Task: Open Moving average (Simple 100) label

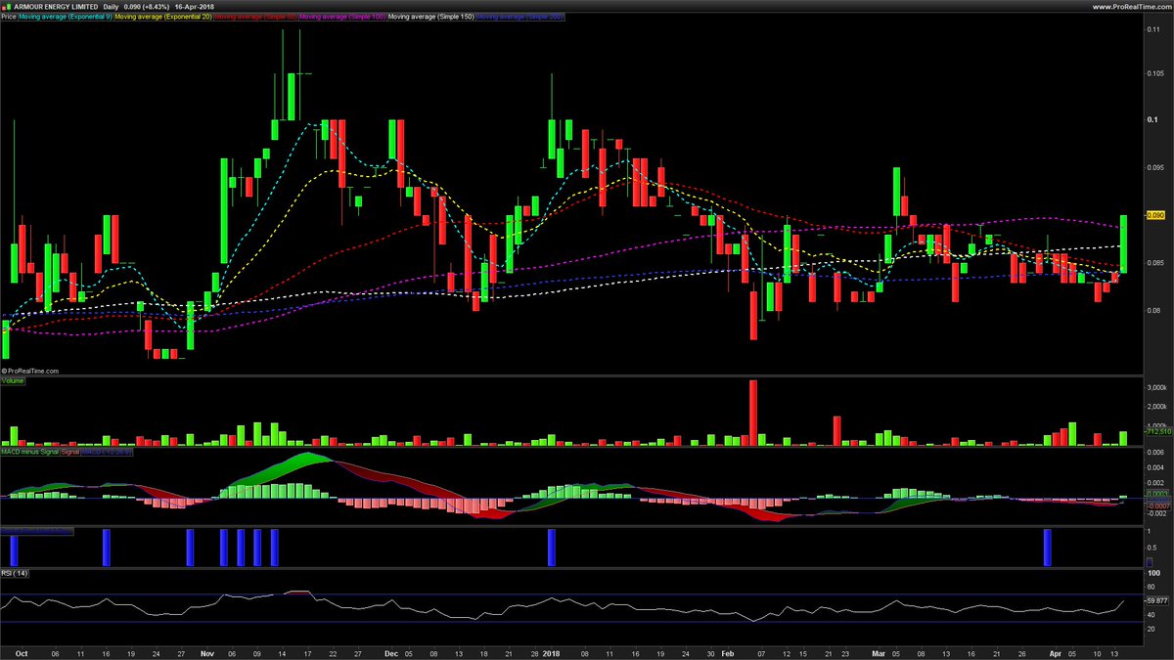Action: [x=341, y=18]
